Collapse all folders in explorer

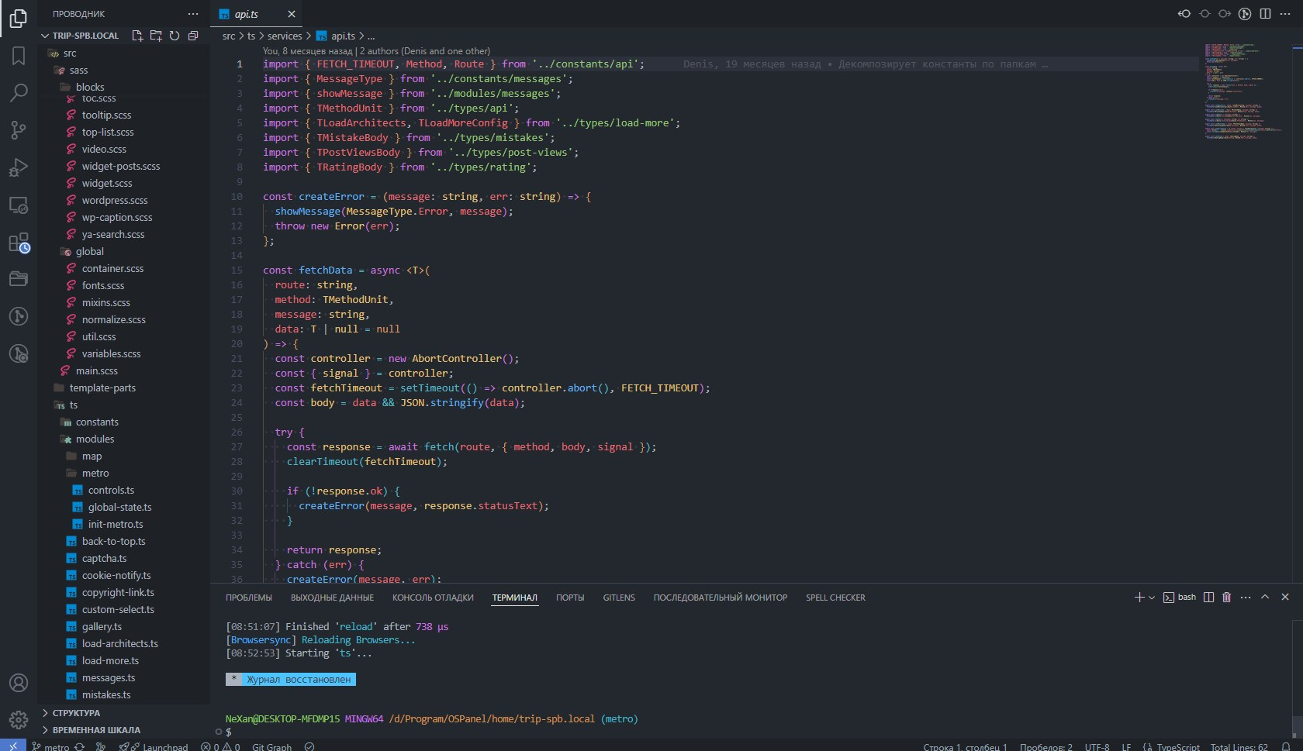click(x=193, y=36)
